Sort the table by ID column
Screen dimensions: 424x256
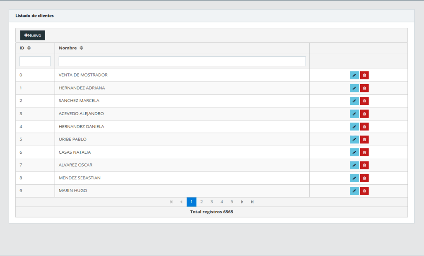click(29, 48)
